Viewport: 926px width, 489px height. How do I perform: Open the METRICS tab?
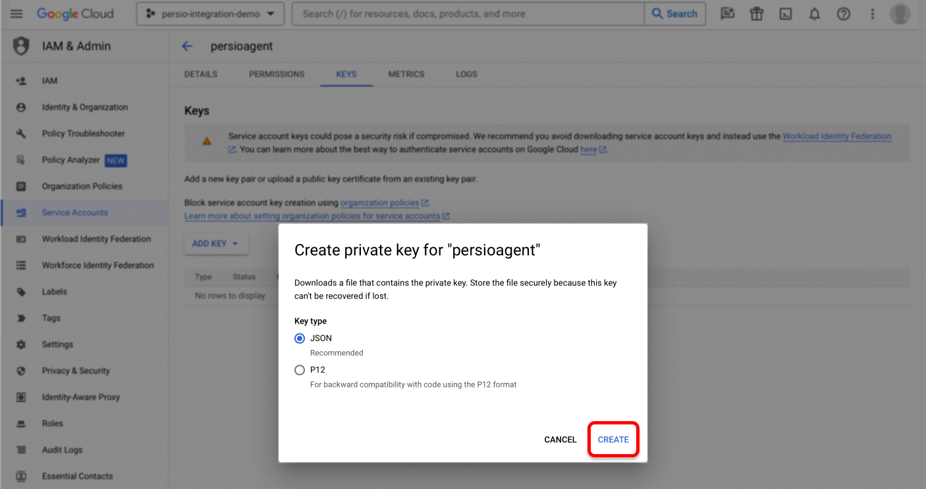tap(406, 74)
